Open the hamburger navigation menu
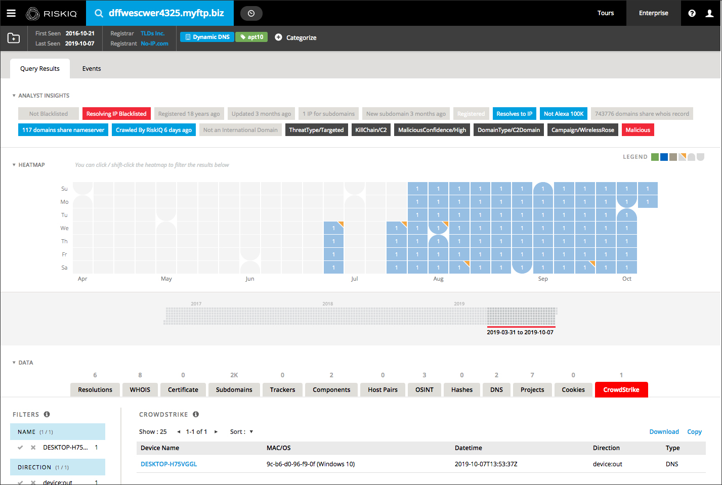The height and width of the screenshot is (485, 722). [11, 13]
